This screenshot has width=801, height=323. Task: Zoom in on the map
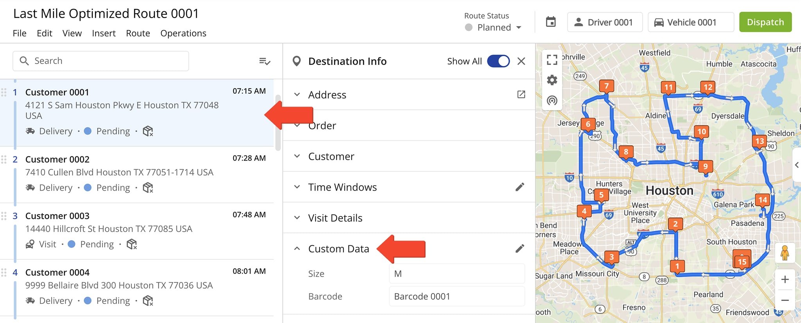point(785,279)
